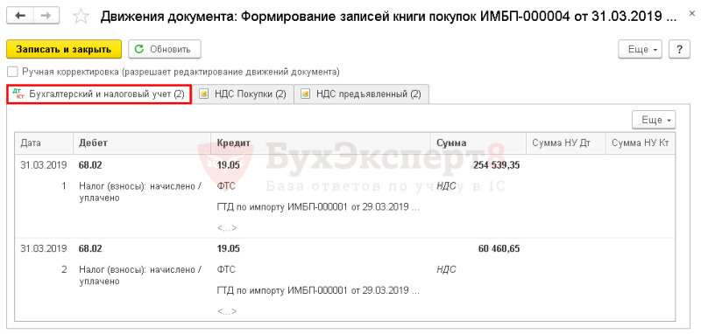Expand the <...> details in first entry

tap(227, 228)
